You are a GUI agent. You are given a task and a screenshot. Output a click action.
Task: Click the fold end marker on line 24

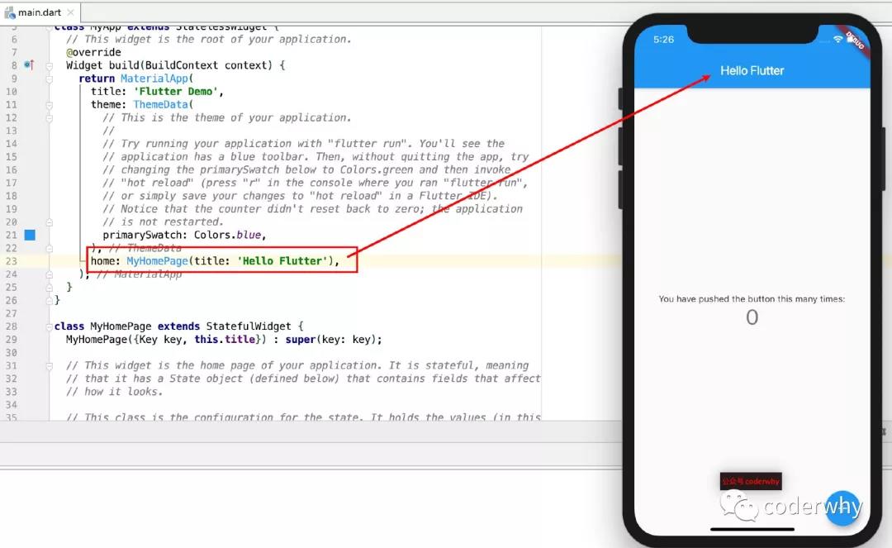coord(50,275)
